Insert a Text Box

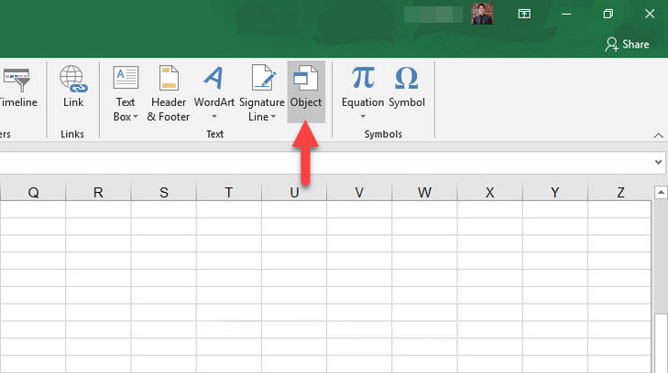tap(126, 93)
